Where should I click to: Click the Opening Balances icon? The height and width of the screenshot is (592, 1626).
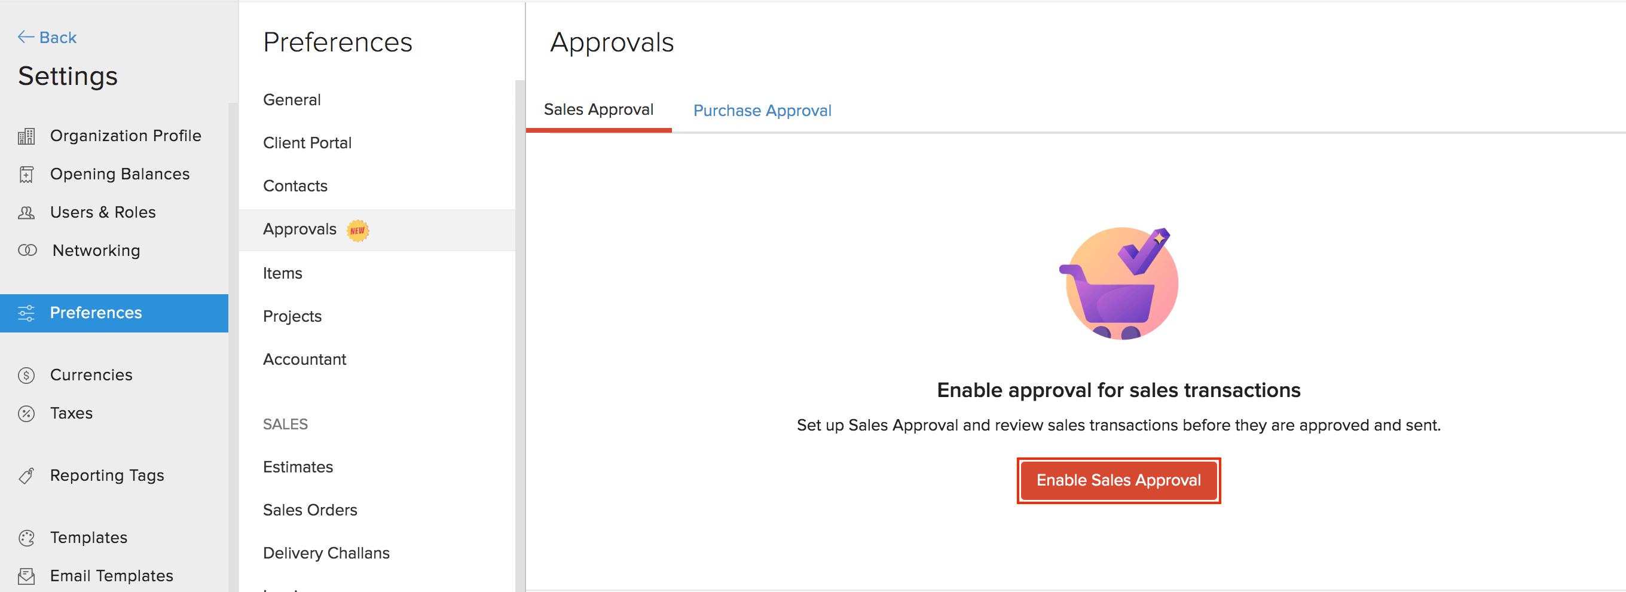26,174
